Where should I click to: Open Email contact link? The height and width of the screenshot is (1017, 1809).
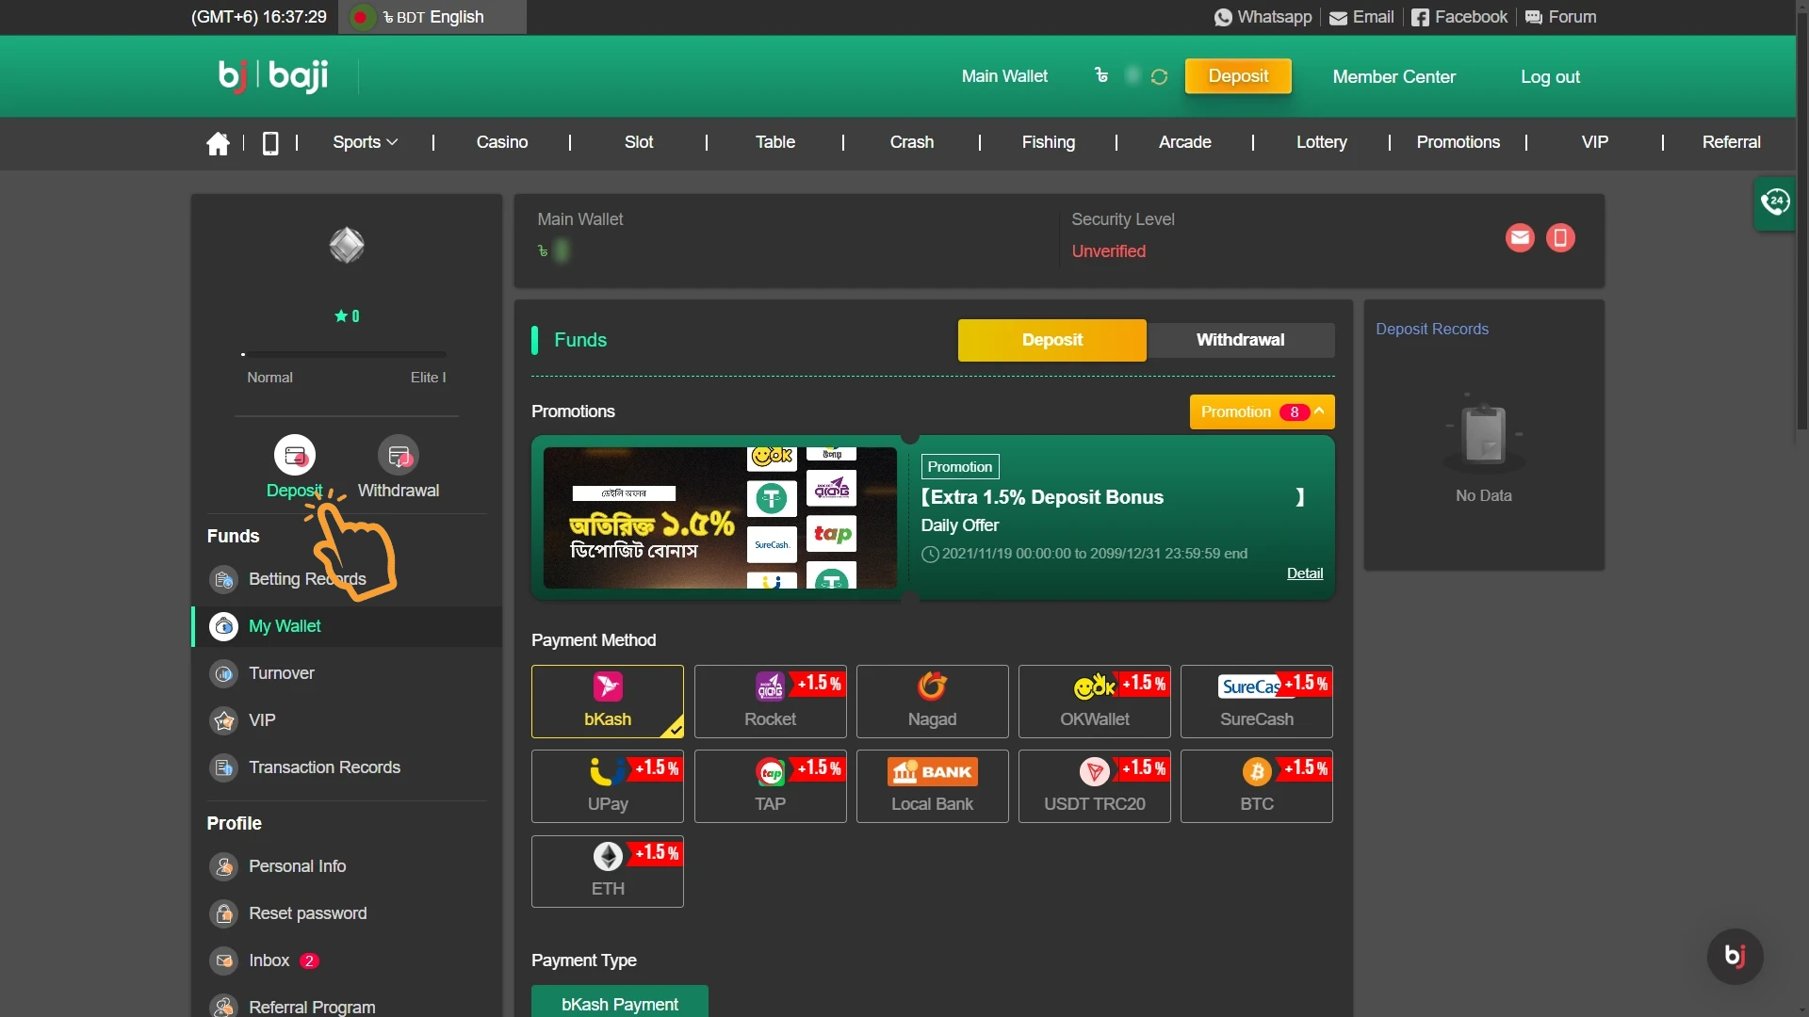[1361, 17]
